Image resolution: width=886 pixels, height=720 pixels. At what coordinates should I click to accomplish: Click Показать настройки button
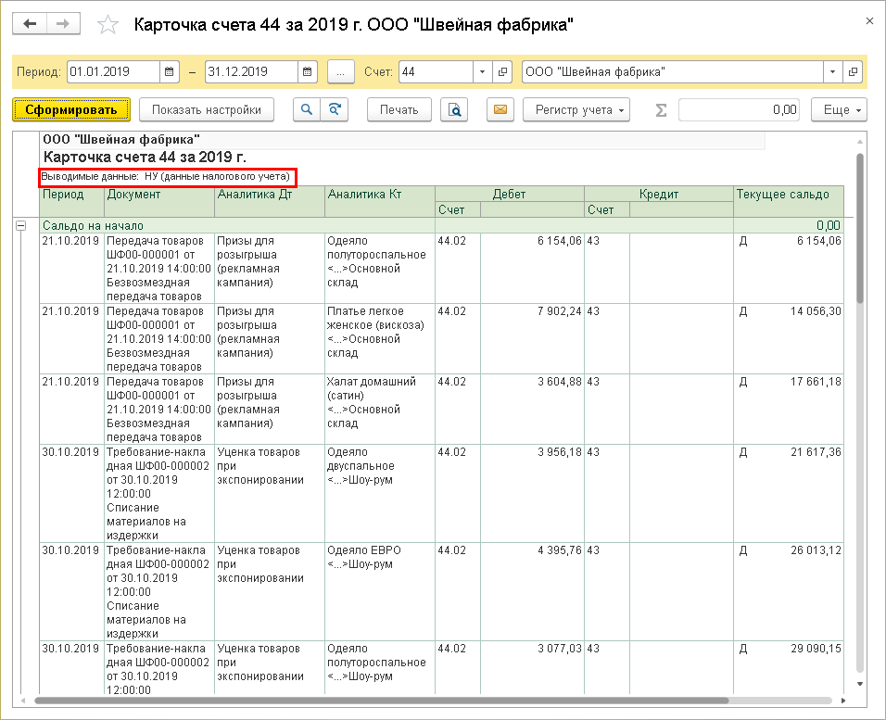[x=207, y=109]
